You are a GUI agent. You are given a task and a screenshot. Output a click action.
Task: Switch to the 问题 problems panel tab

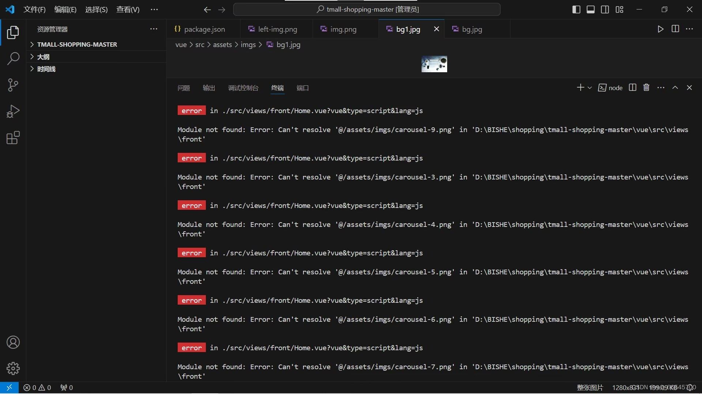[x=184, y=88]
